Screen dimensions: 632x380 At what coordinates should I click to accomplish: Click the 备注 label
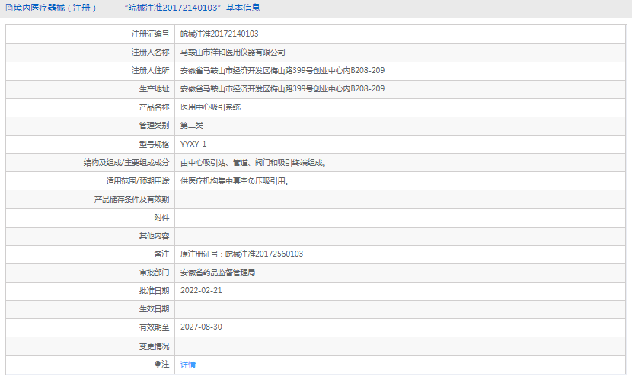pyautogui.click(x=161, y=254)
